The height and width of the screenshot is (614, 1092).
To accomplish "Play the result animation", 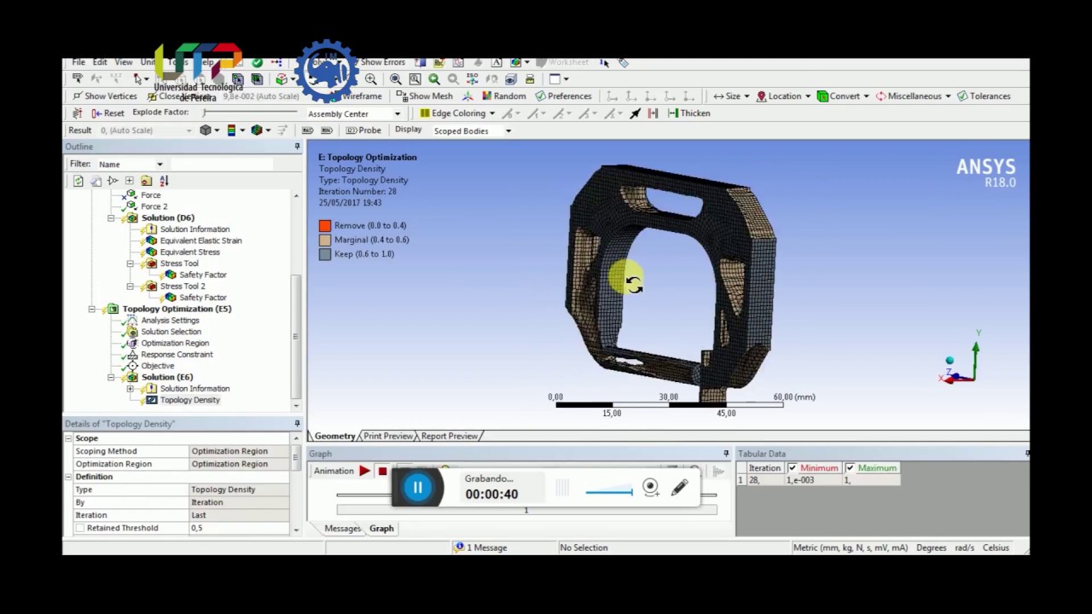I will [x=365, y=471].
